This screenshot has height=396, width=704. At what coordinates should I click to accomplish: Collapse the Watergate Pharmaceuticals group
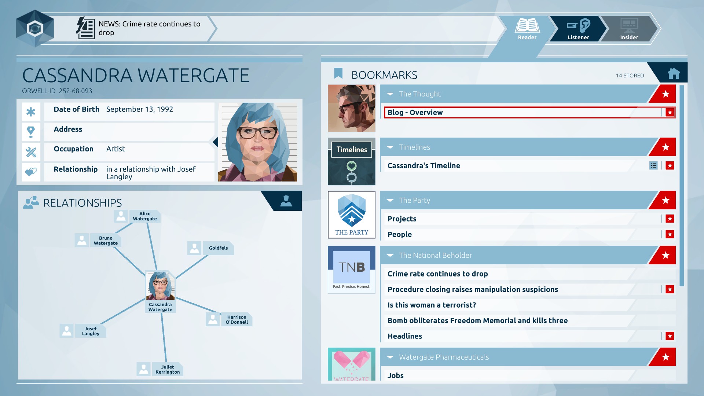coord(390,357)
